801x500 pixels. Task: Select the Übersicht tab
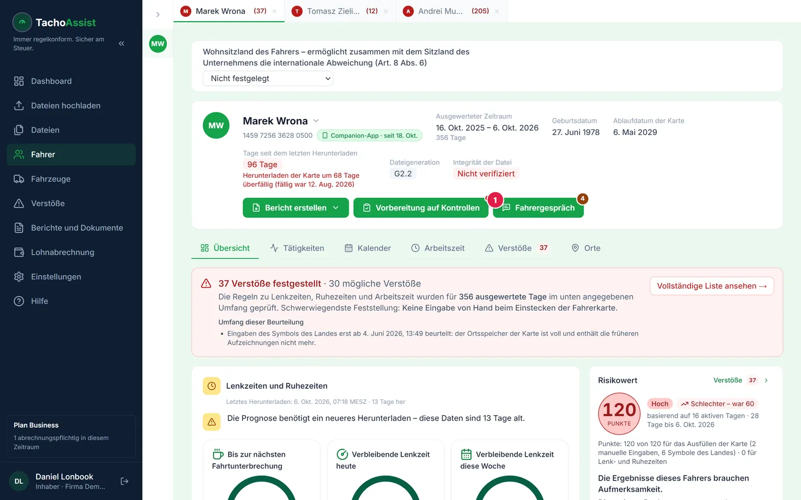pos(225,248)
